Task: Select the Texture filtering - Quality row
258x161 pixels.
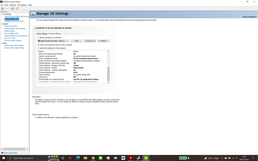Action: tap(72, 68)
